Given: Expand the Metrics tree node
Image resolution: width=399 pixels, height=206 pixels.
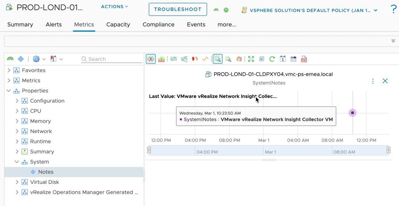Looking at the screenshot, I should click(x=9, y=80).
